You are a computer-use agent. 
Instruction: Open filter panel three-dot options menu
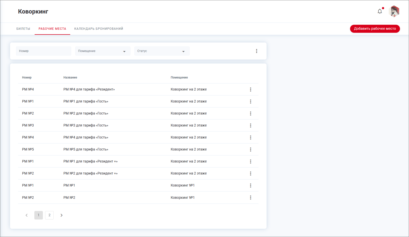[x=256, y=51]
